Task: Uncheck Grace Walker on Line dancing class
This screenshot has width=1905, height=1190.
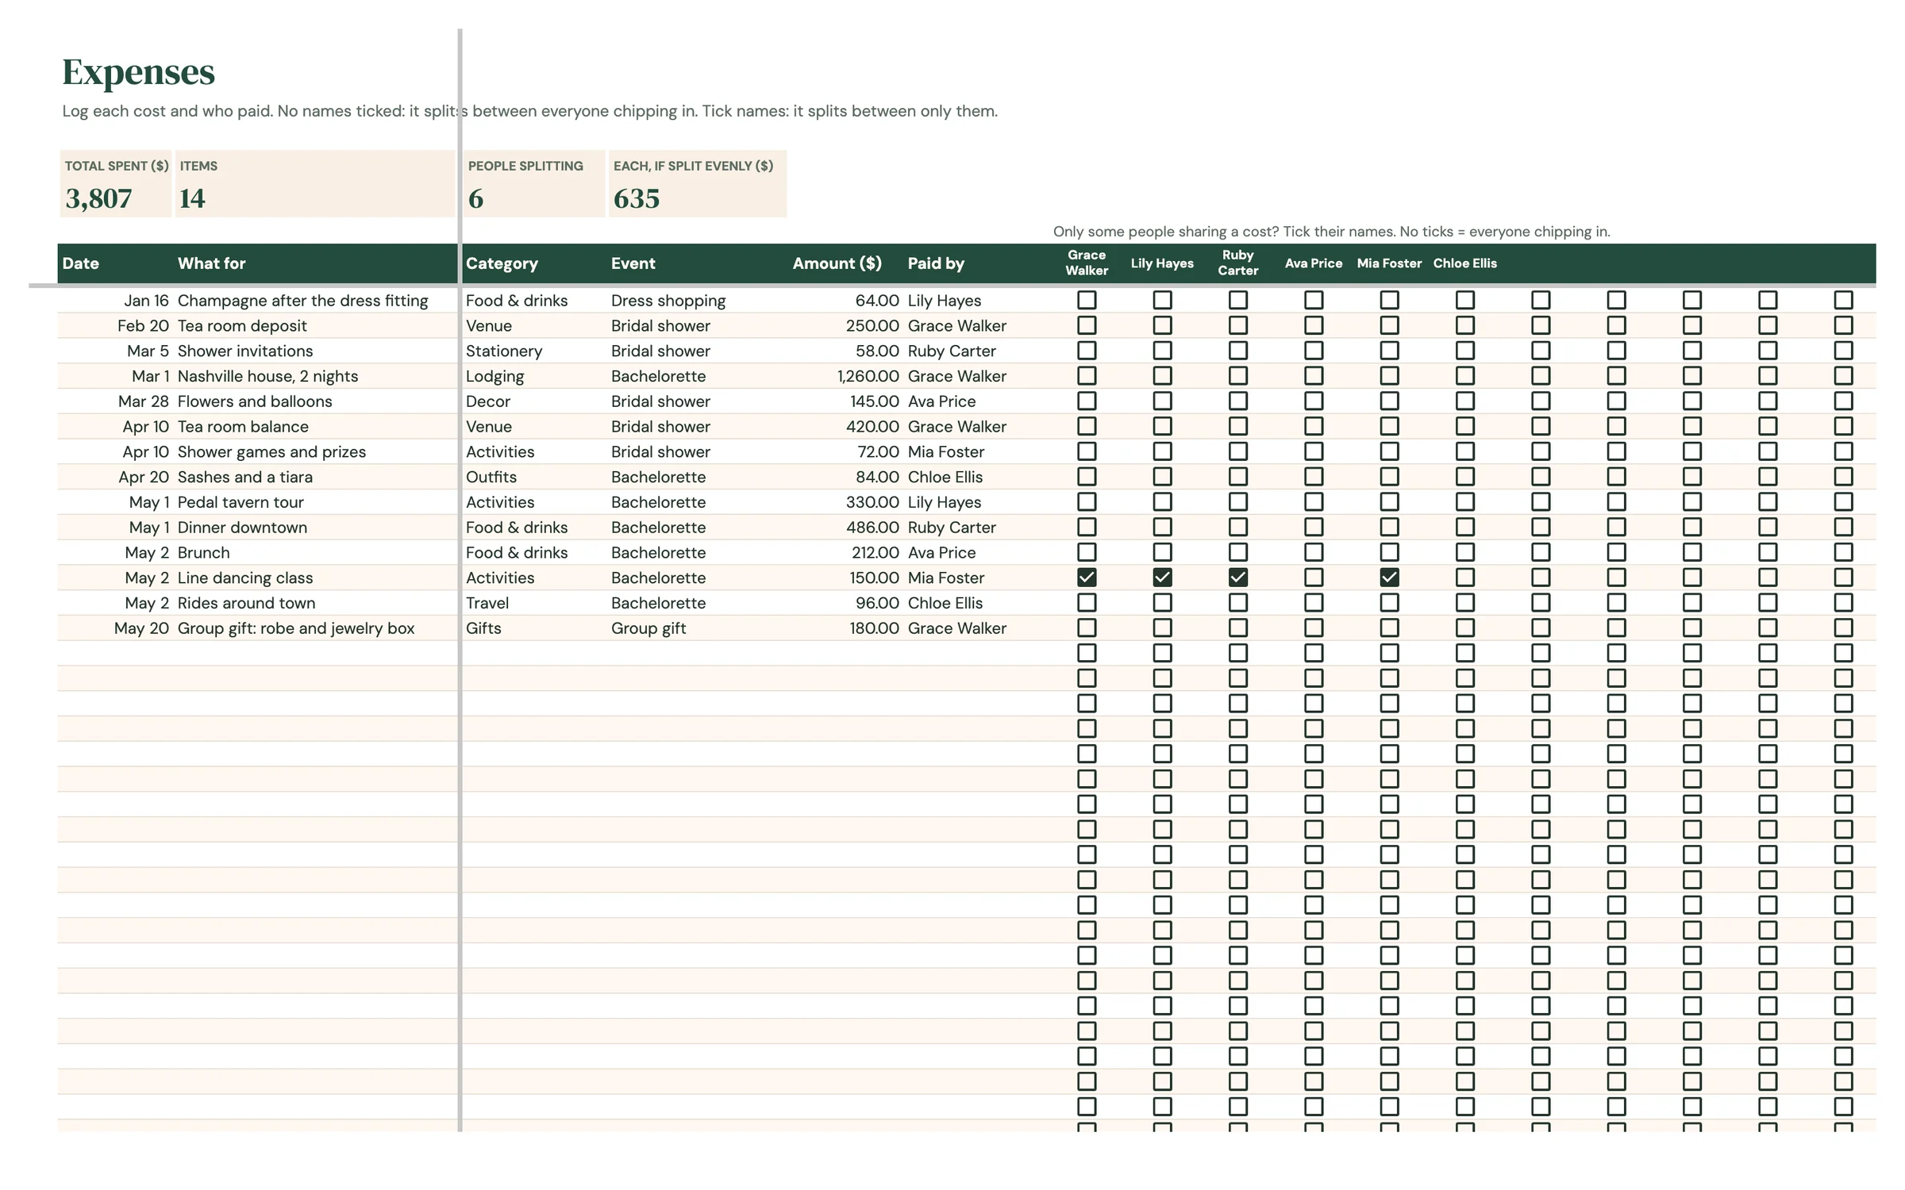Action: tap(1087, 578)
